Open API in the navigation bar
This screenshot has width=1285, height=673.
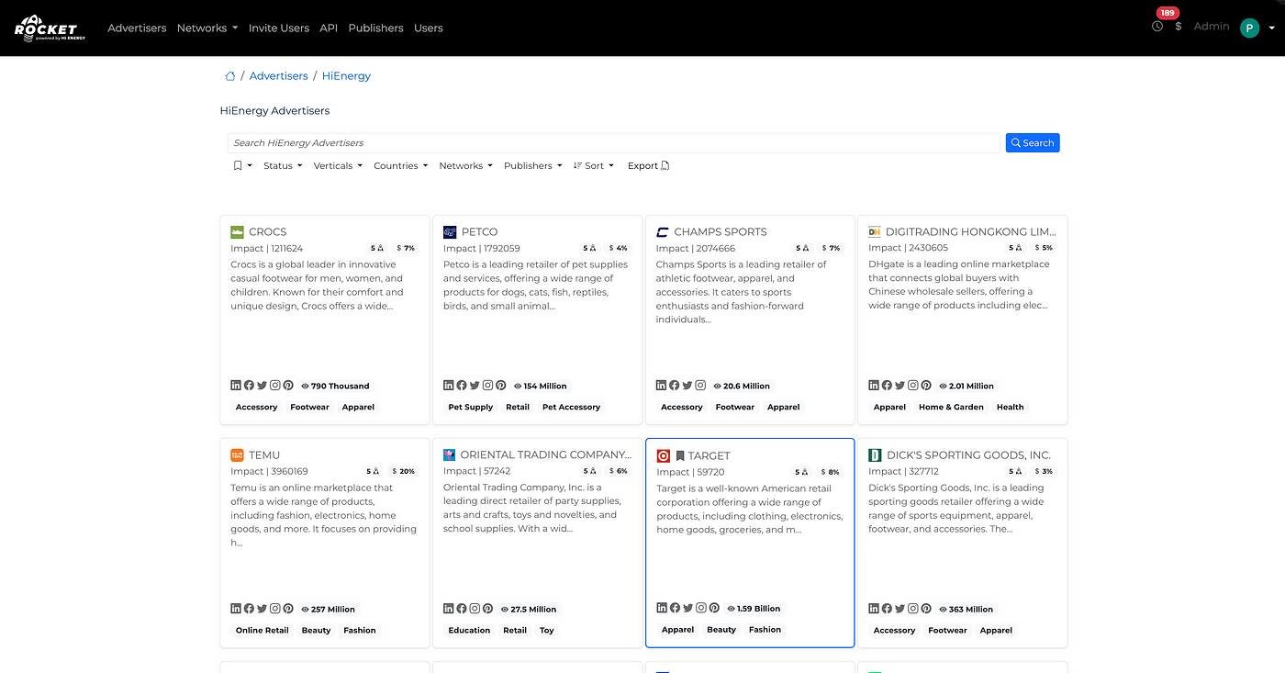click(x=329, y=28)
